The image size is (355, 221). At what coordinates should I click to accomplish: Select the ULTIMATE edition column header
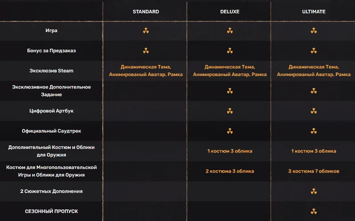click(314, 12)
